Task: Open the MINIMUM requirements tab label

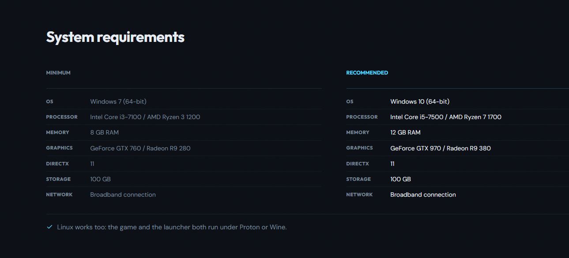Action: [58, 73]
